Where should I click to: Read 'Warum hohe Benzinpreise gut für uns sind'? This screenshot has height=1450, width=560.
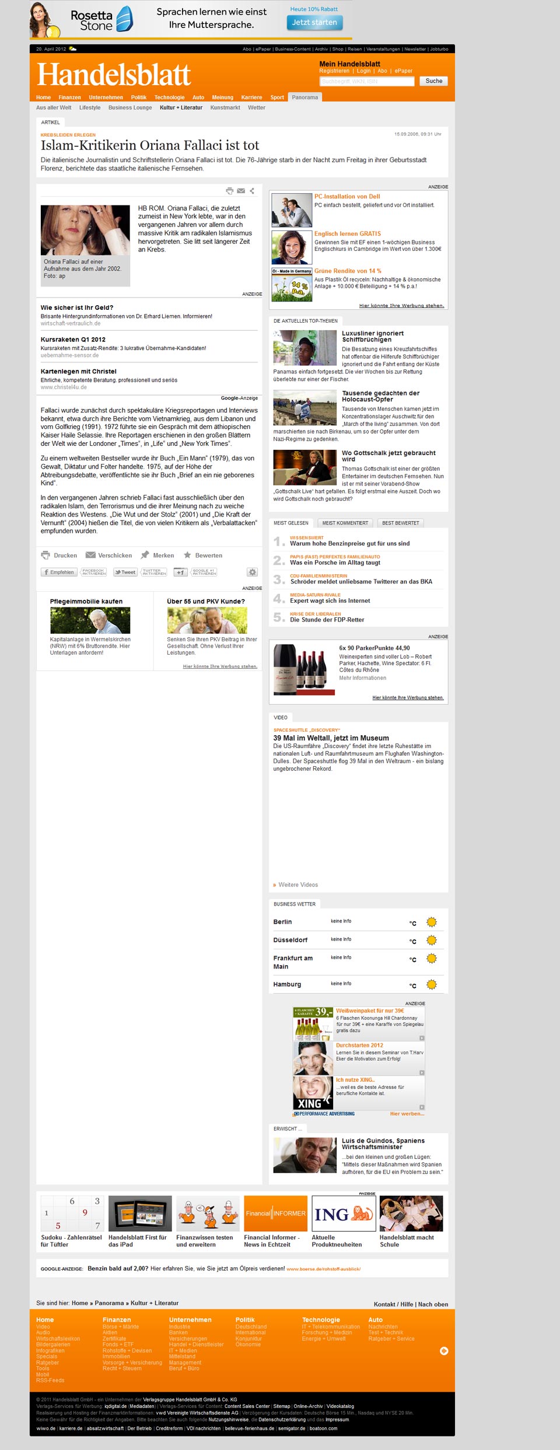coord(350,543)
